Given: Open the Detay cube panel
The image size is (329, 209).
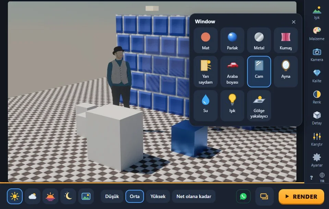Looking at the screenshot, I should (317, 118).
